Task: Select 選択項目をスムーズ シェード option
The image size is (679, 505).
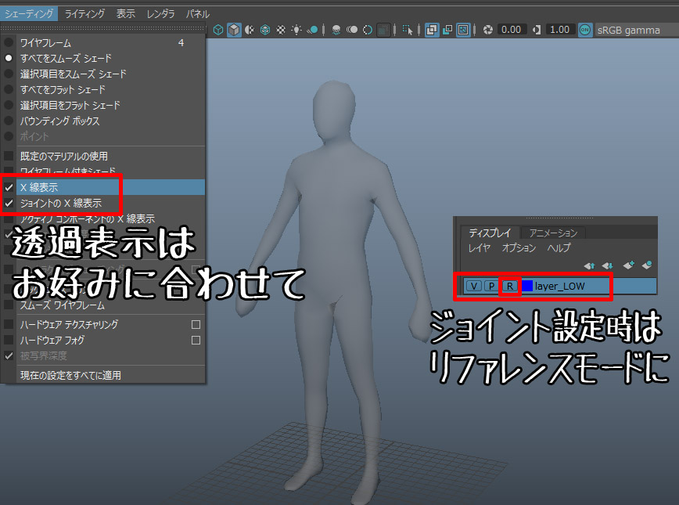Action: point(103,74)
